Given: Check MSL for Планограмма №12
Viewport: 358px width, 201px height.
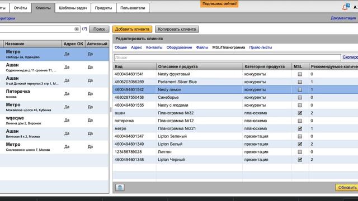Looking at the screenshot, I should pos(300,121).
